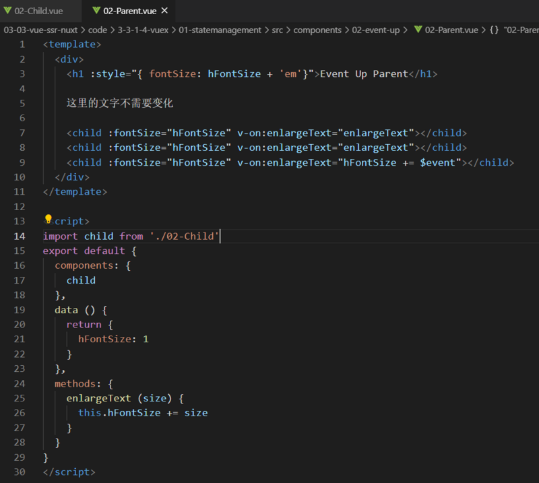The height and width of the screenshot is (483, 539).
Task: Click line number 14 in the gutter
Action: pos(20,236)
